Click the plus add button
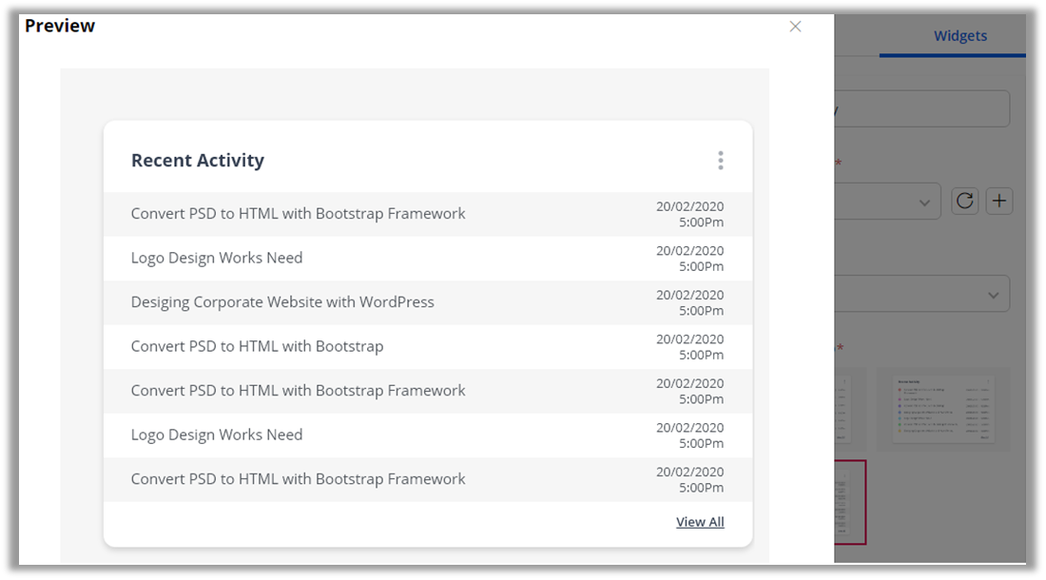Screen dimensions: 1046x580 (x=999, y=201)
